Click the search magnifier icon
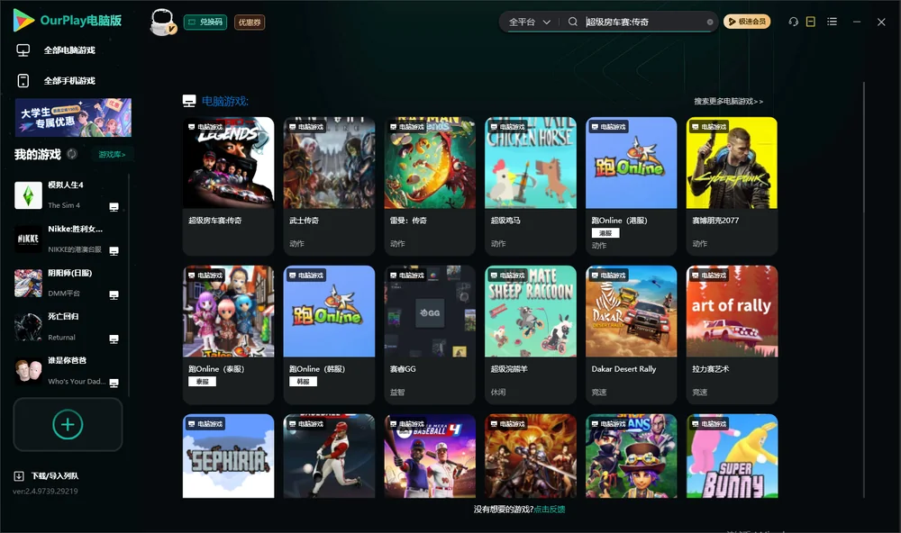Image resolution: width=901 pixels, height=533 pixels. click(x=572, y=22)
